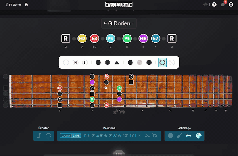Clear positions with the X icon
This screenshot has height=156, width=238.
coord(140,136)
